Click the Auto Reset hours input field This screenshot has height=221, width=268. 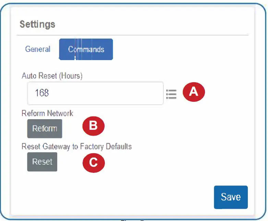pos(95,93)
